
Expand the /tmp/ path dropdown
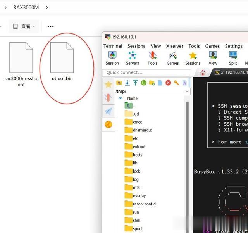(187, 91)
